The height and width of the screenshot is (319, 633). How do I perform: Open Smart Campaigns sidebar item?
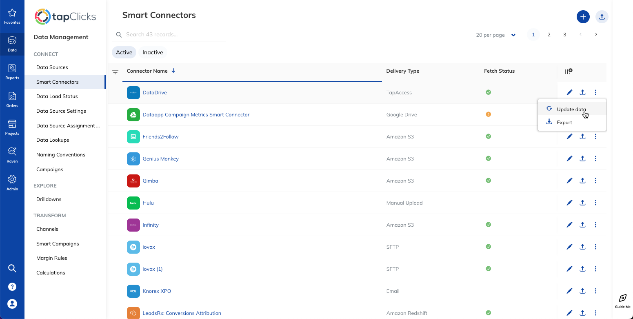(58, 244)
